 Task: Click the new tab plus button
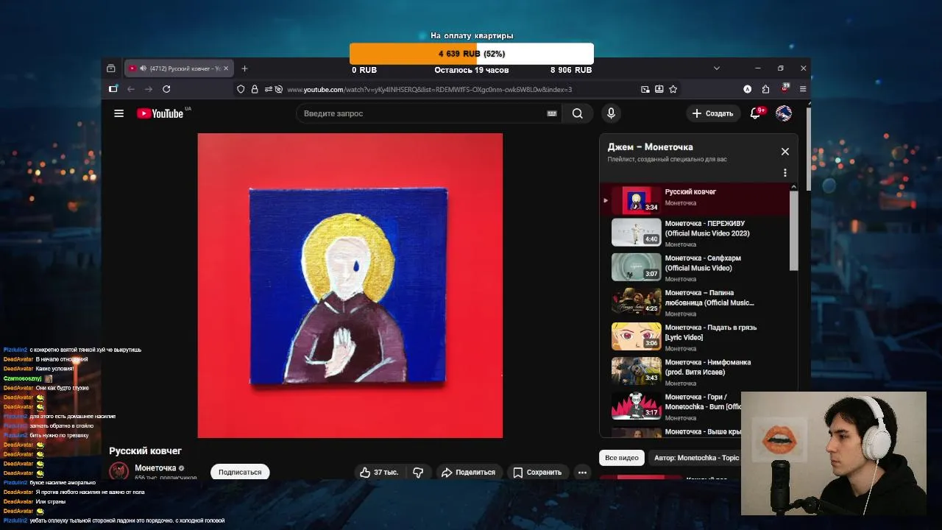coord(244,68)
